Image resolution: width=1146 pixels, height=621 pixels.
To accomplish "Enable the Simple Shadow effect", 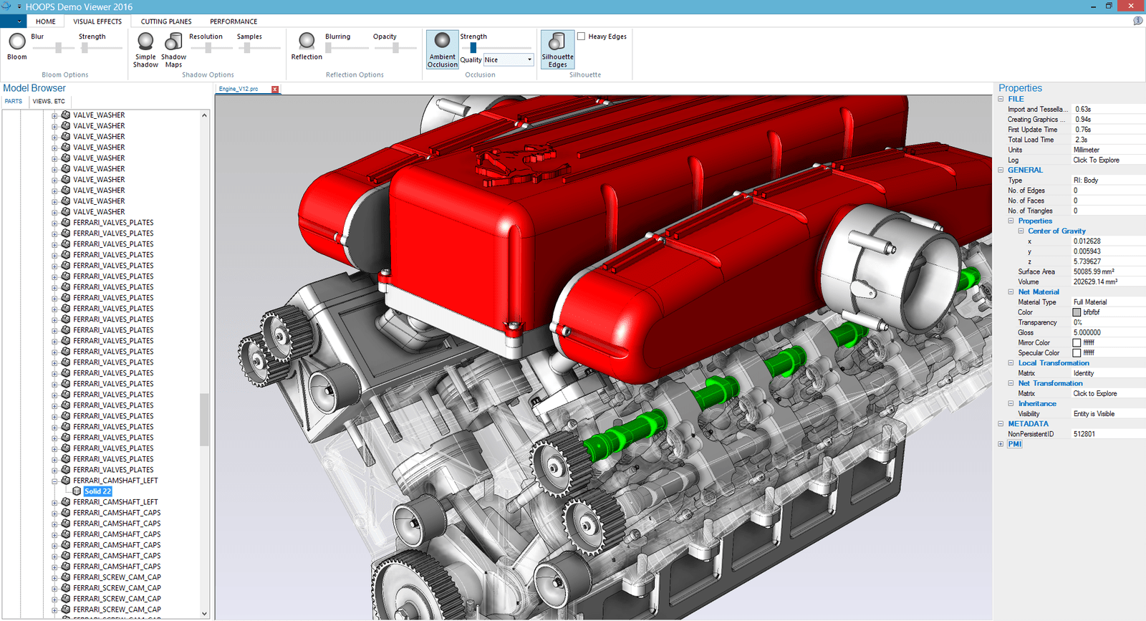I will [x=145, y=42].
